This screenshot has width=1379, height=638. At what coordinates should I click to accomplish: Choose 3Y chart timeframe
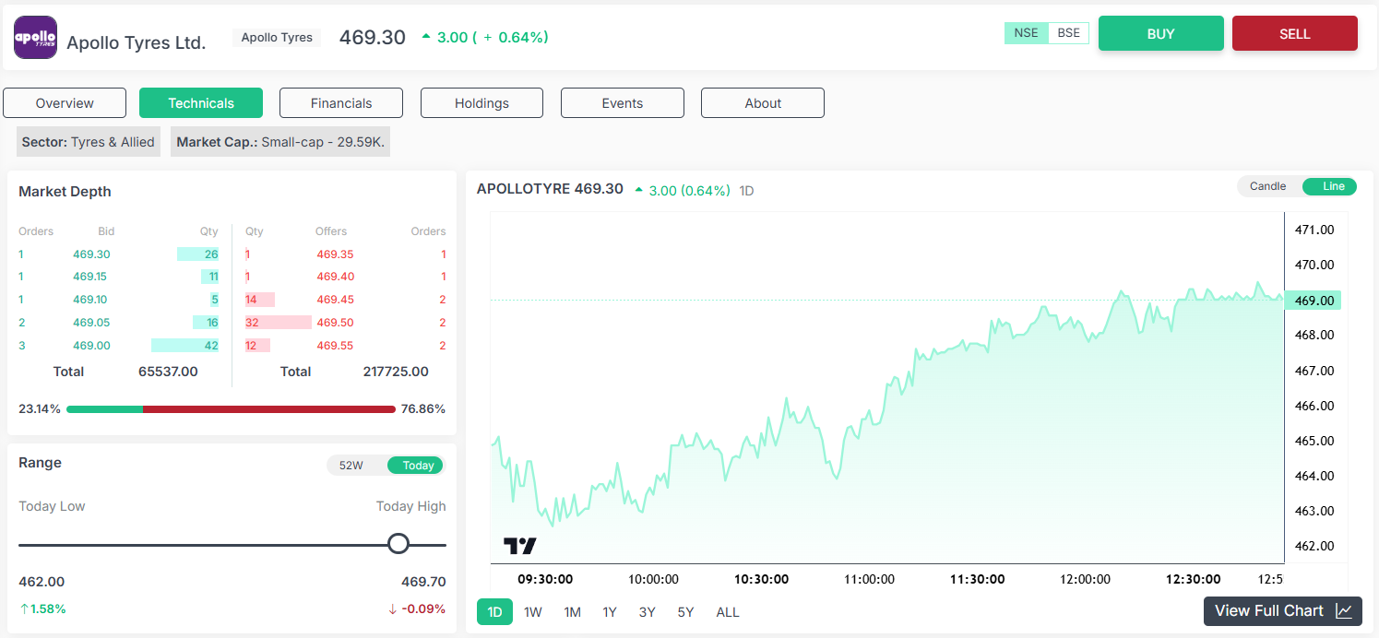(x=648, y=612)
